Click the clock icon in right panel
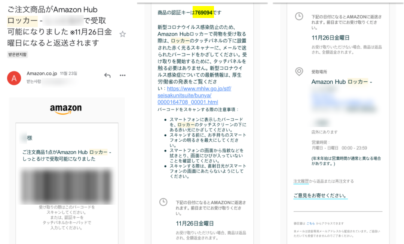This screenshot has height=244, width=404. [x=299, y=16]
